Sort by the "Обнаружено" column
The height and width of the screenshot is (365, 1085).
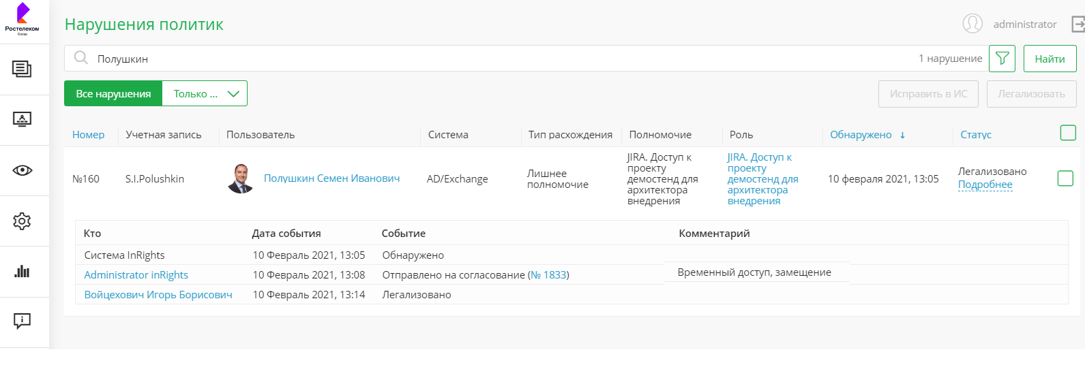pos(861,135)
